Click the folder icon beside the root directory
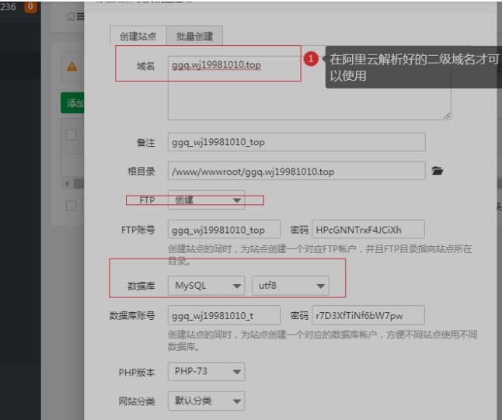Viewport: 502px width, 420px height. pyautogui.click(x=437, y=171)
